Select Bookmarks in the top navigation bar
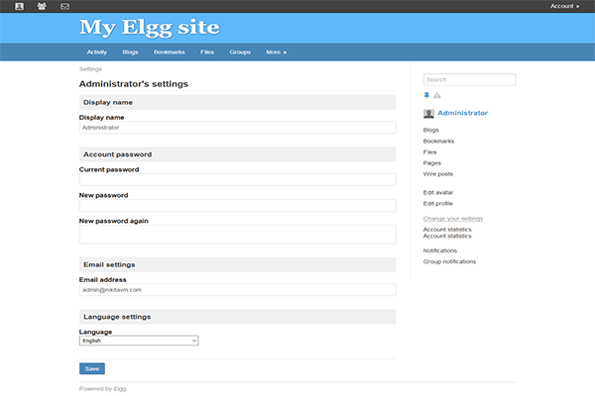 point(170,51)
